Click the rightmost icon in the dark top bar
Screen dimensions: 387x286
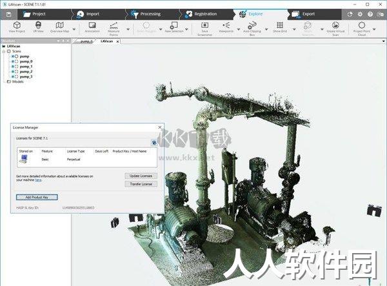click(x=381, y=14)
